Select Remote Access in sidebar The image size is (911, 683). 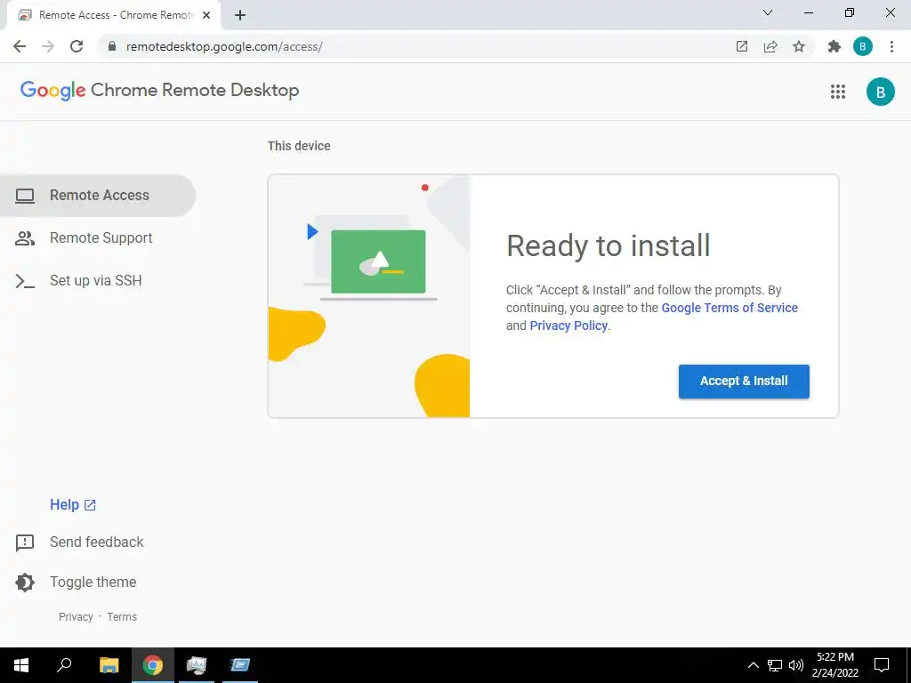point(98,196)
